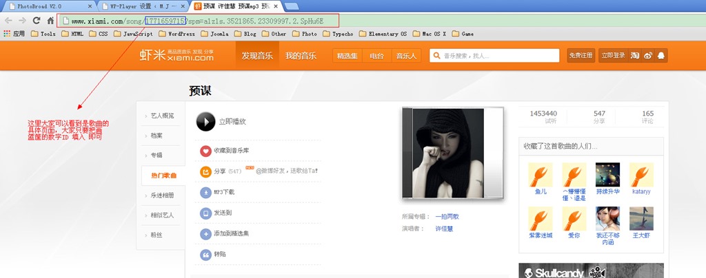Open the CSS bookmark folder
Screen dimensions: 706x278
[x=99, y=34]
